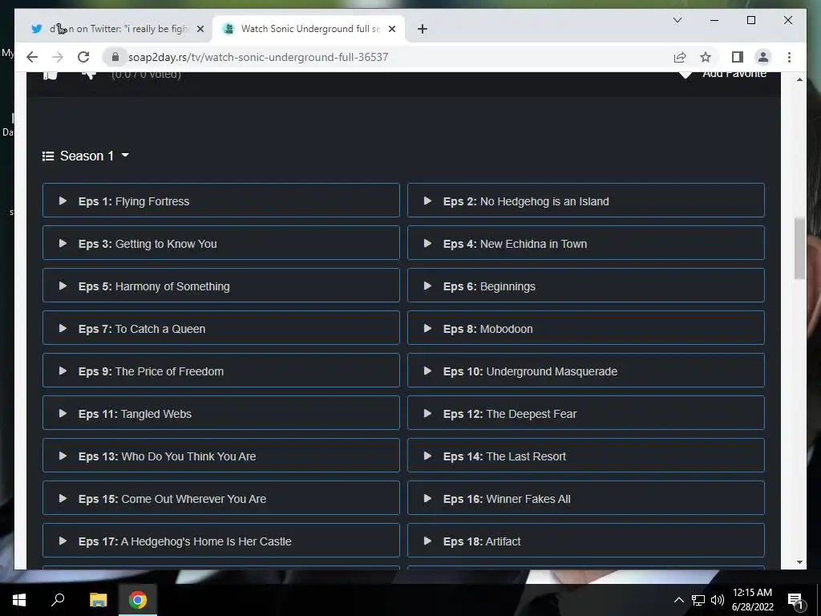Choose Eps 12: The Deepest Fear

[x=586, y=413]
